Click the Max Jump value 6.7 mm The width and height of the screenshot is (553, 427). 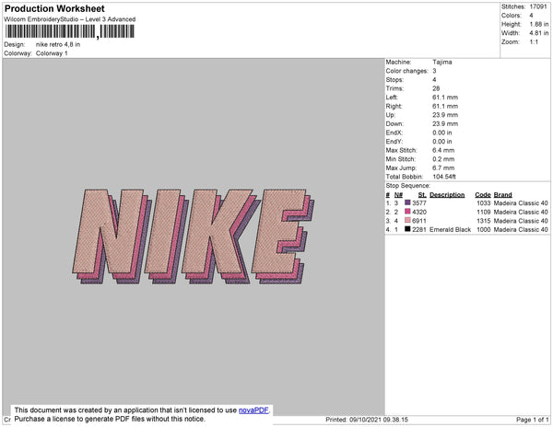pyautogui.click(x=443, y=167)
